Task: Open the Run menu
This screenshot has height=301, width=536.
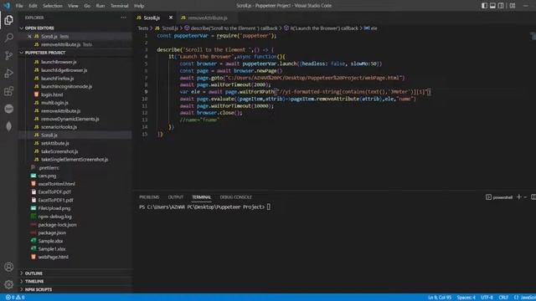Action: pyautogui.click(x=100, y=6)
